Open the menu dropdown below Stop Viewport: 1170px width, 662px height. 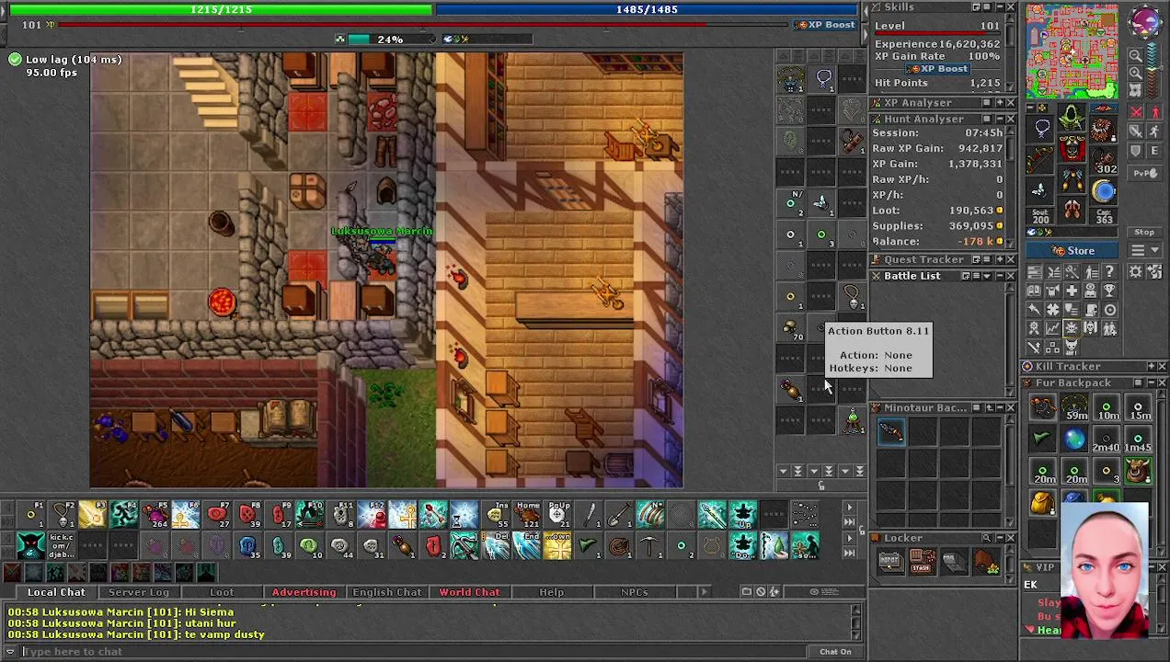point(1144,250)
